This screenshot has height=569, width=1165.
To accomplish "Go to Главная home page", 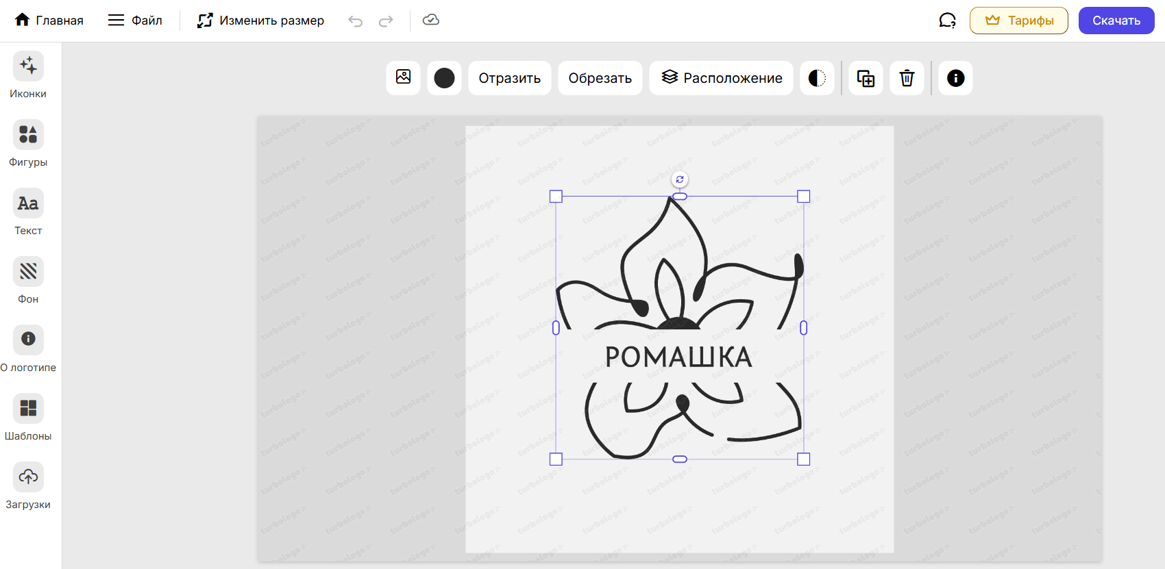I will click(x=49, y=21).
